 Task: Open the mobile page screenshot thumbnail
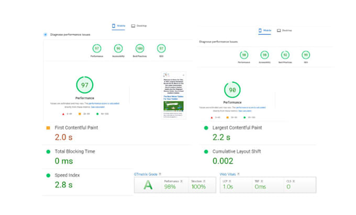point(174,95)
